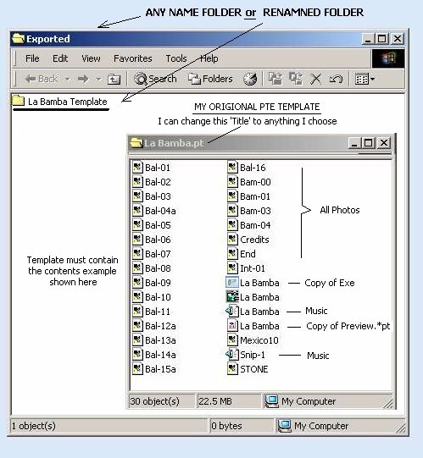Select the STONE image file

[x=248, y=369]
